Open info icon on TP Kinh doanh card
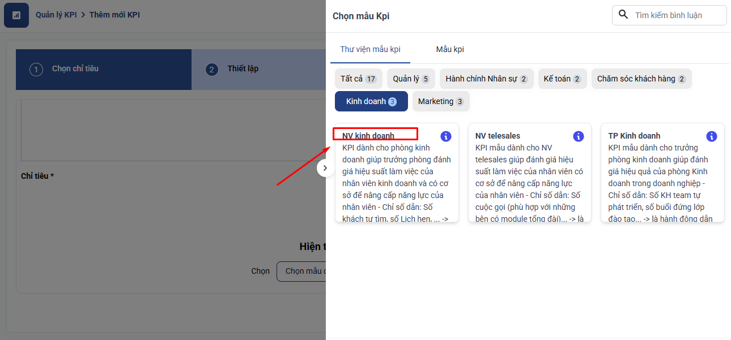The width and height of the screenshot is (731, 340). [x=712, y=136]
